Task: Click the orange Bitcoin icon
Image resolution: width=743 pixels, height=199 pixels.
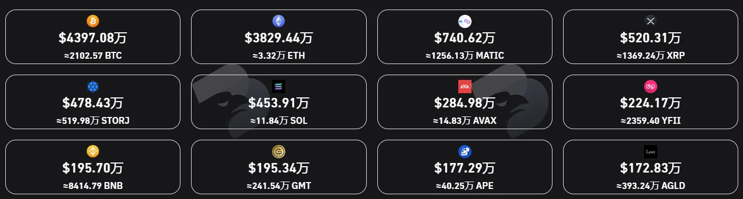Action: [93, 21]
